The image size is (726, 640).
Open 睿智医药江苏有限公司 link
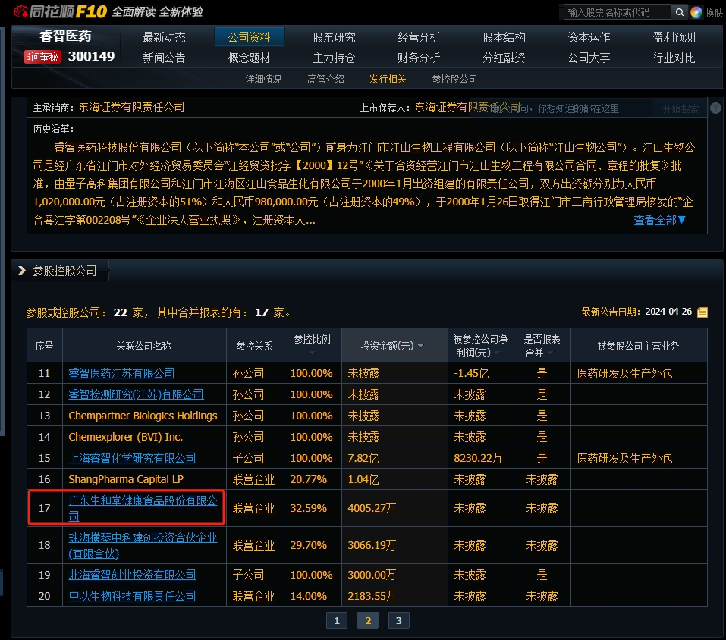(x=121, y=373)
